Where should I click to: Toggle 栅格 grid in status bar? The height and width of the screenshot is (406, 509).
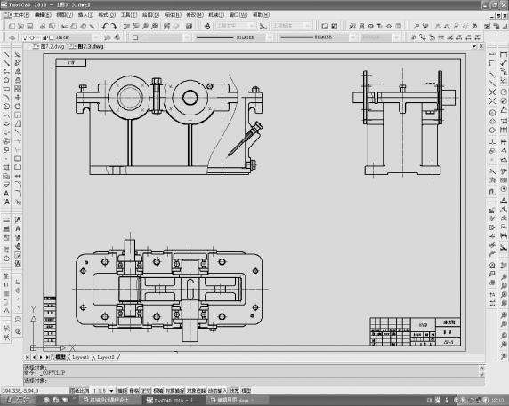pos(134,391)
